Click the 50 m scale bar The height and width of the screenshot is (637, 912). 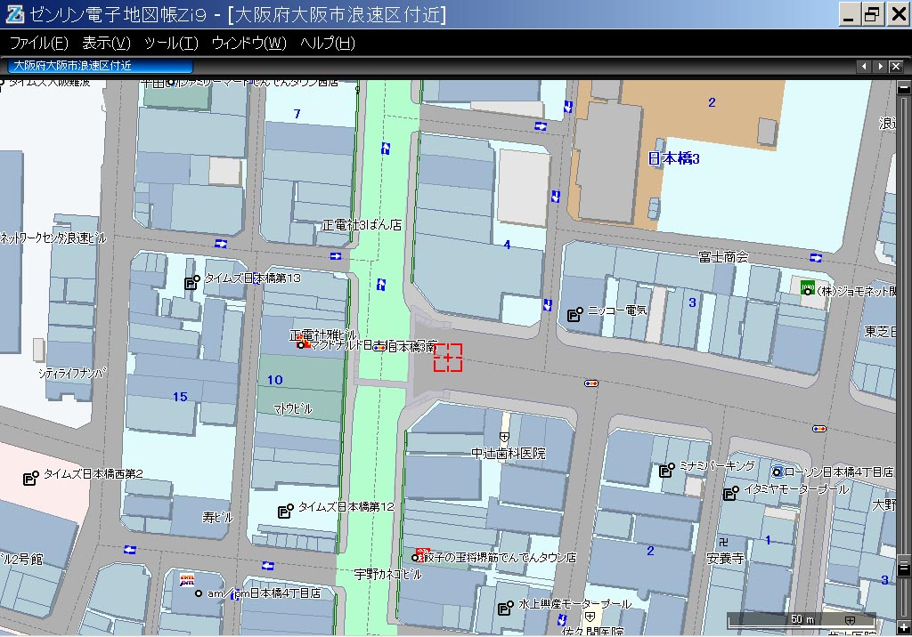pyautogui.click(x=802, y=620)
